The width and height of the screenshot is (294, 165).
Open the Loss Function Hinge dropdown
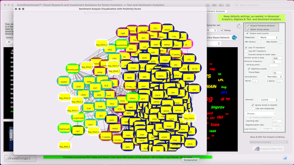[x=270, y=128]
